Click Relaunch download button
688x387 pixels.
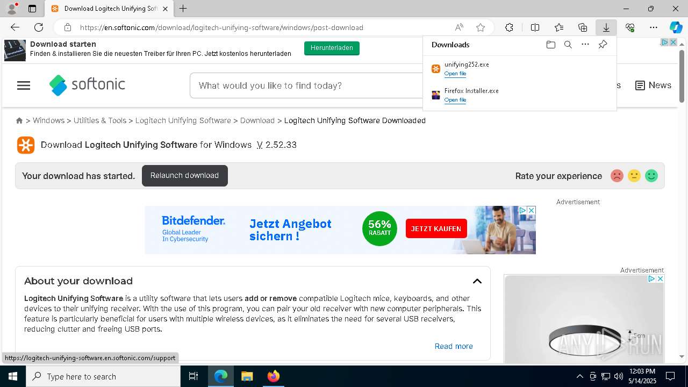pyautogui.click(x=184, y=176)
